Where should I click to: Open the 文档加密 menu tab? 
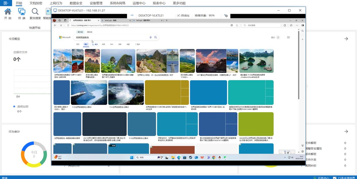36,3
